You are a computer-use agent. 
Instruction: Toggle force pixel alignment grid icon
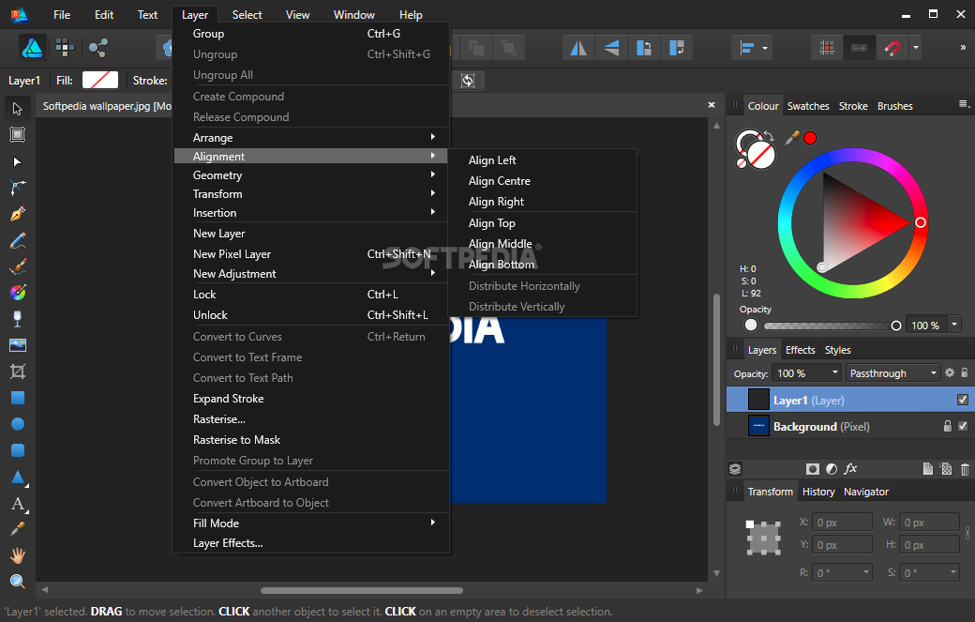point(827,48)
